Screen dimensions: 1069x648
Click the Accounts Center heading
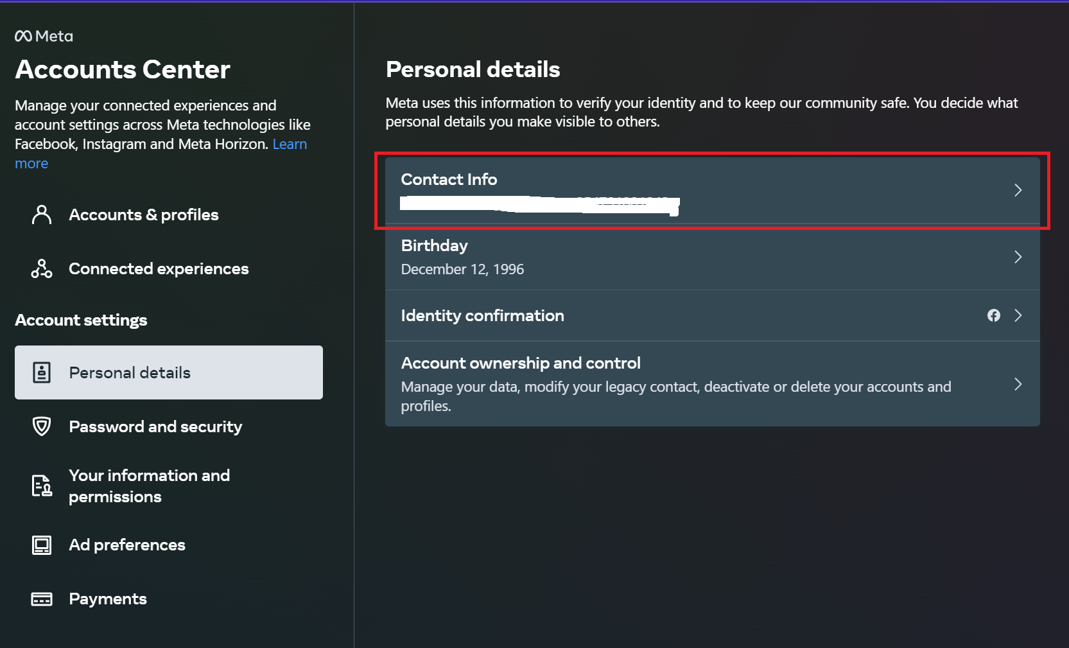[123, 69]
